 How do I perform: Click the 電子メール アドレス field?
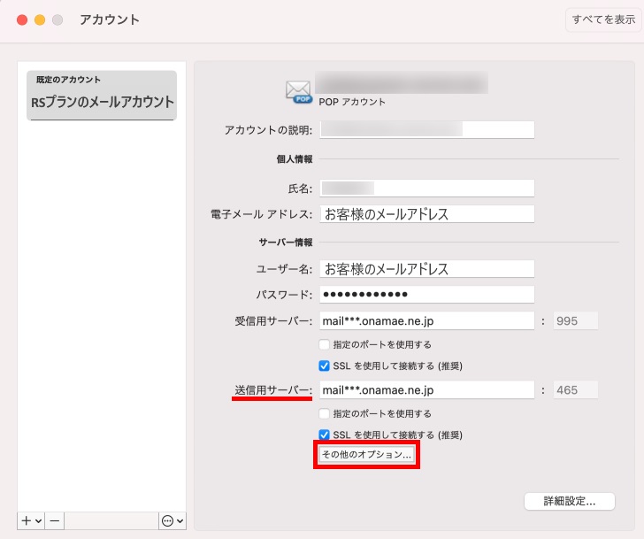427,214
